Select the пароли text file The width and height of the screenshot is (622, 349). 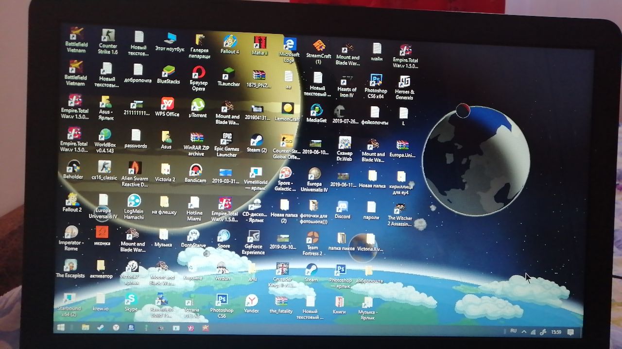tap(371, 211)
